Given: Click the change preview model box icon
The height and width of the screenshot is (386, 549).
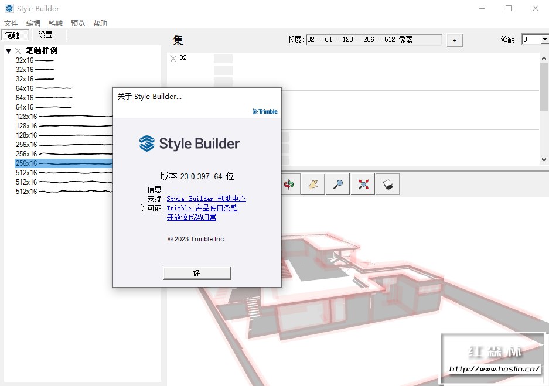Looking at the screenshot, I should tap(388, 184).
